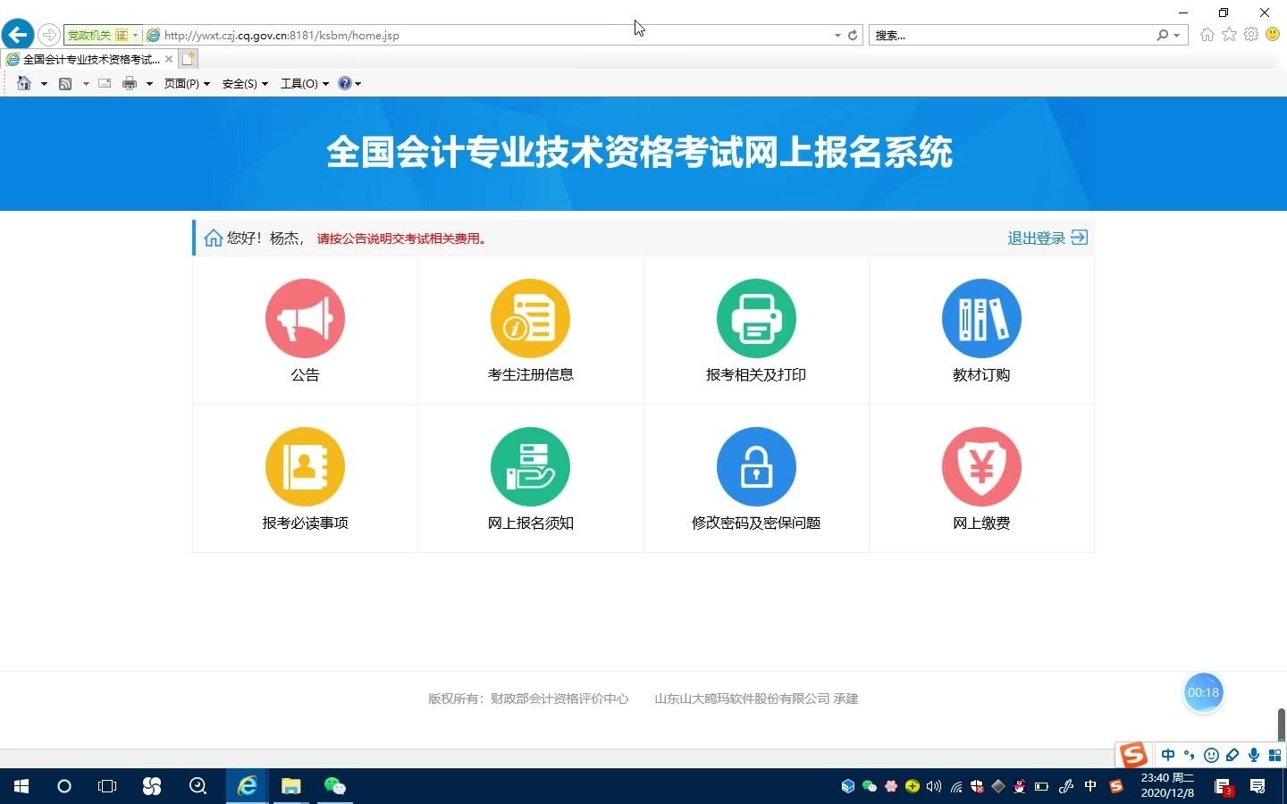Expand the 工具(O) tools dropdown
This screenshot has height=804, width=1287.
303,83
